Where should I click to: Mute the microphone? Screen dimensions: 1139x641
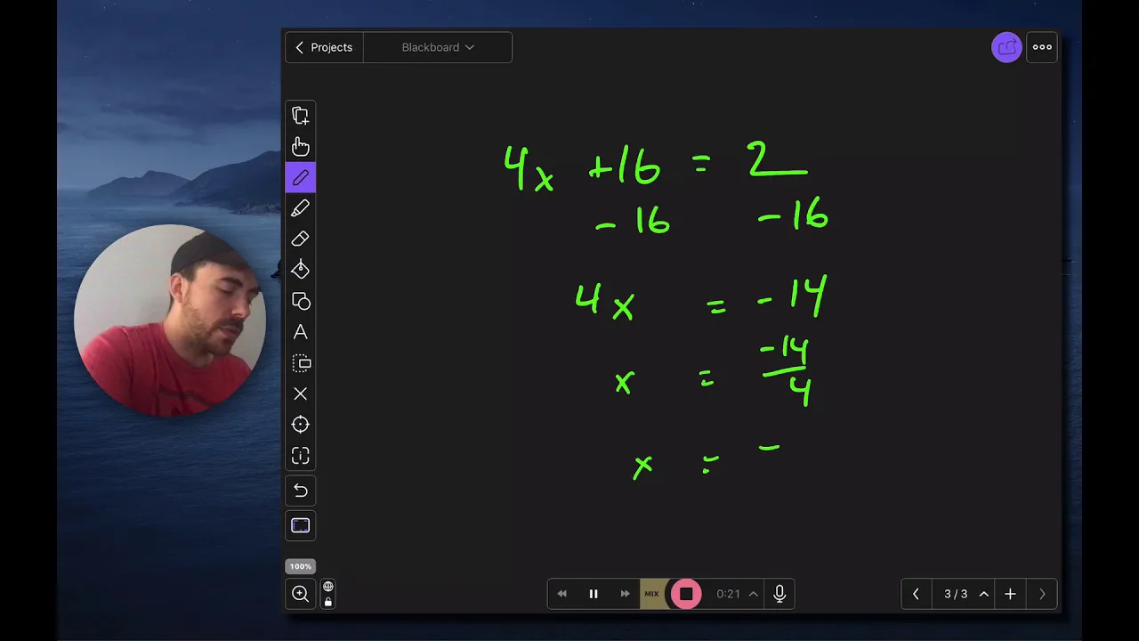780,594
